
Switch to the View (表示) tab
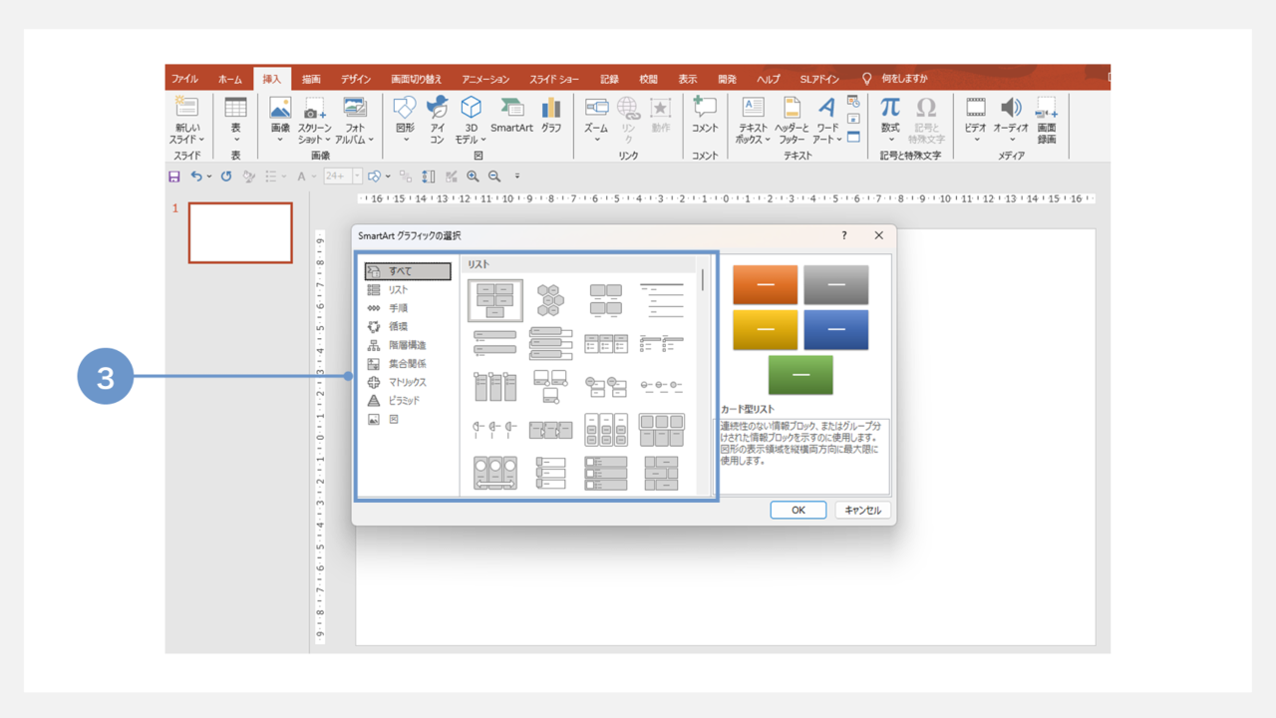(x=688, y=79)
